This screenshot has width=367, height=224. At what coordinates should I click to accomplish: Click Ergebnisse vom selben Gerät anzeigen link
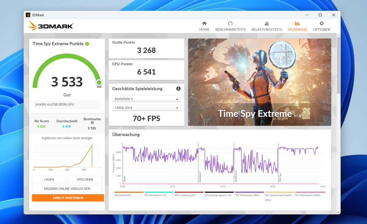coord(67,138)
